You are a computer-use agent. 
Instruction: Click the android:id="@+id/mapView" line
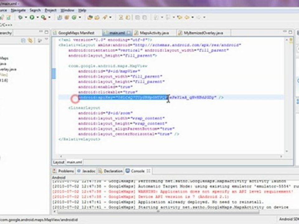[109, 71]
